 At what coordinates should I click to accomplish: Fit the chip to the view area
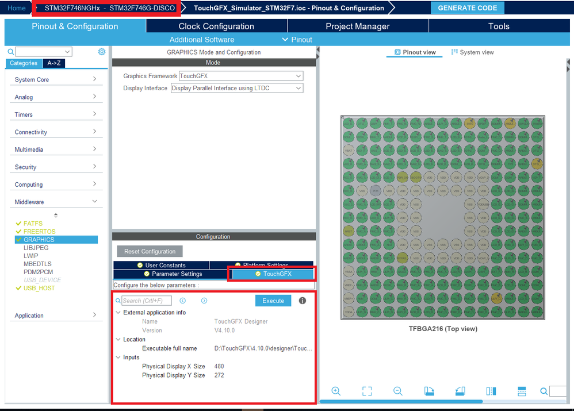[x=367, y=391]
